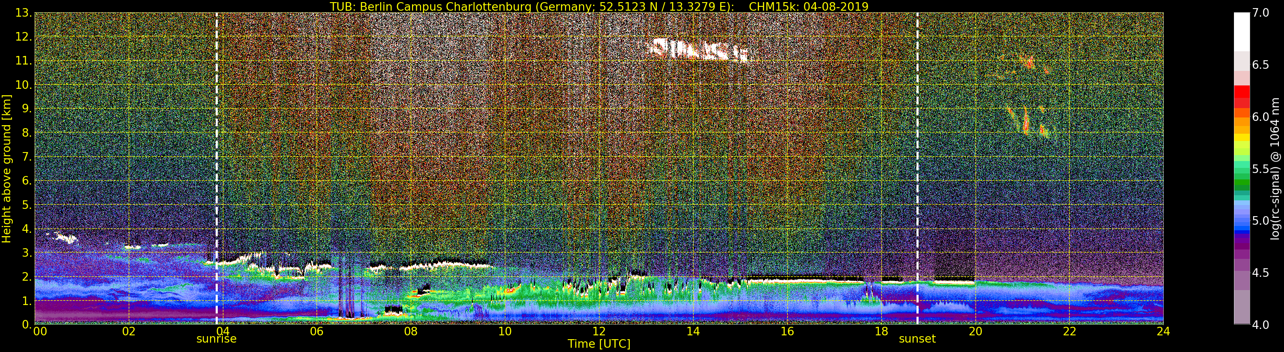Click the "13." height axis tick label
This screenshot has height=352, width=1284.
[x=24, y=13]
